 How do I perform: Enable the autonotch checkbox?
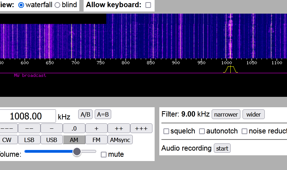click(x=202, y=131)
